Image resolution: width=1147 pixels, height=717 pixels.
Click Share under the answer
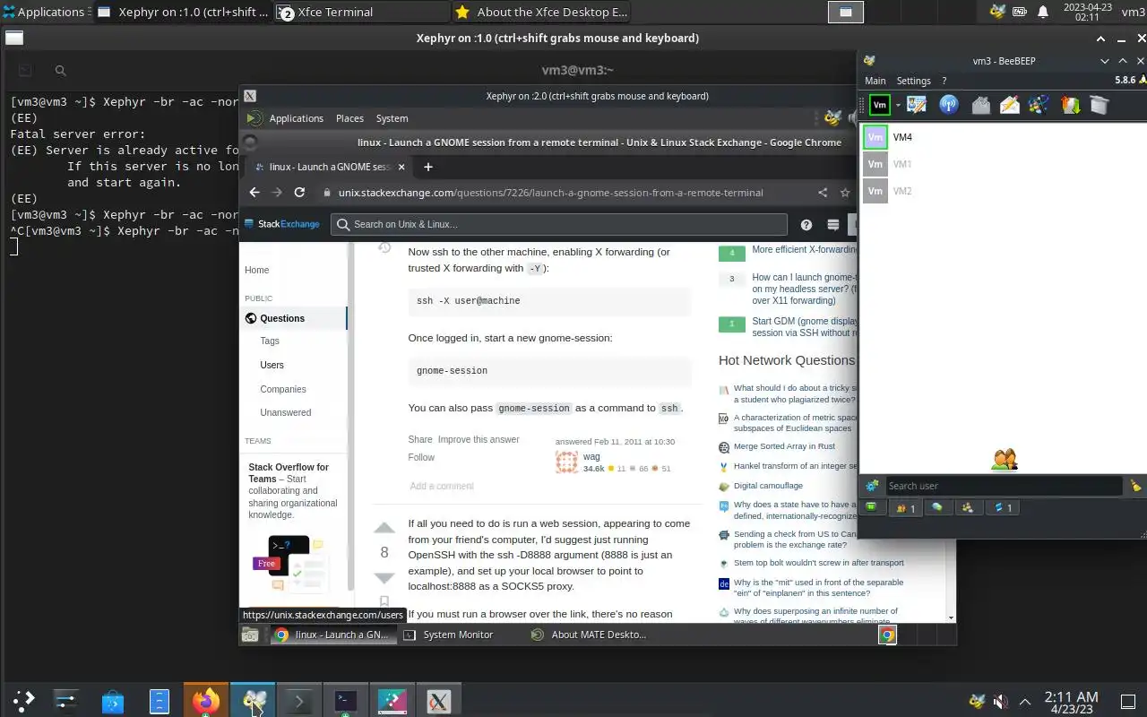click(420, 439)
